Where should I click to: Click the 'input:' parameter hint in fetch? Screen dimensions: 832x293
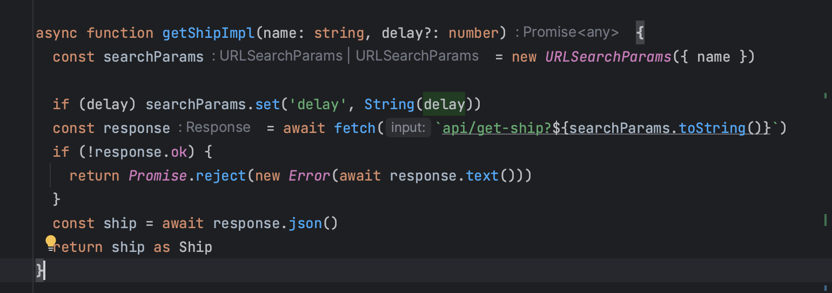[408, 128]
